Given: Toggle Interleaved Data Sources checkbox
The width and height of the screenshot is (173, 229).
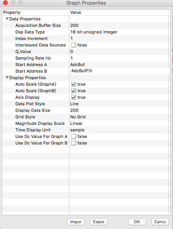Looking at the screenshot, I should coord(73,45).
